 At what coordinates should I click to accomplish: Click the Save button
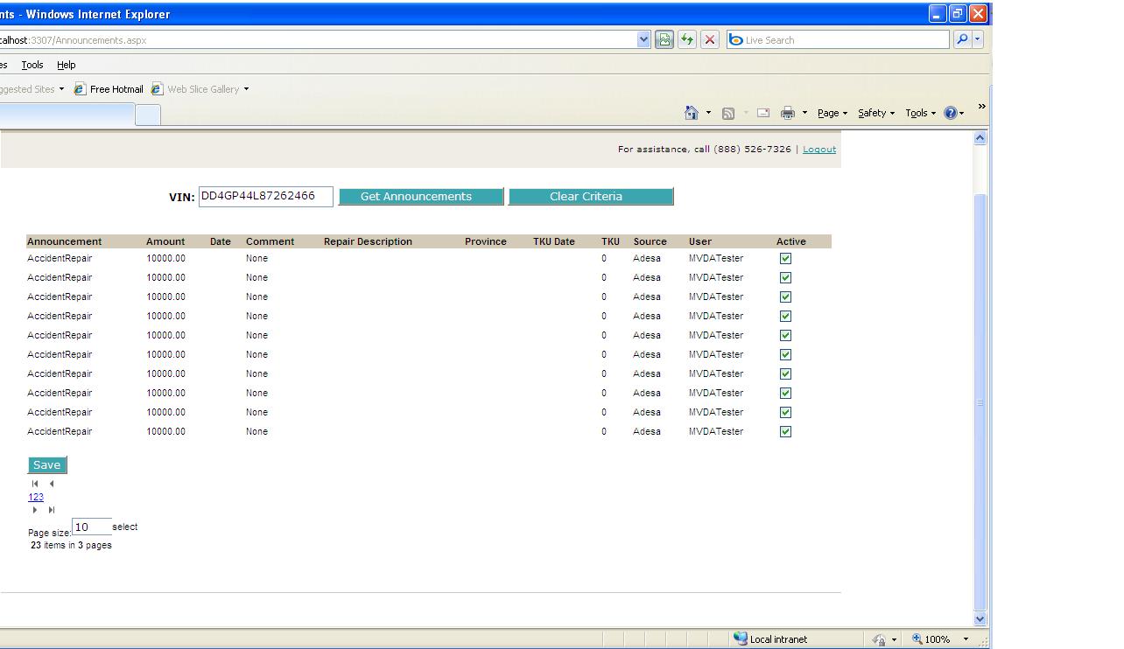coord(47,465)
